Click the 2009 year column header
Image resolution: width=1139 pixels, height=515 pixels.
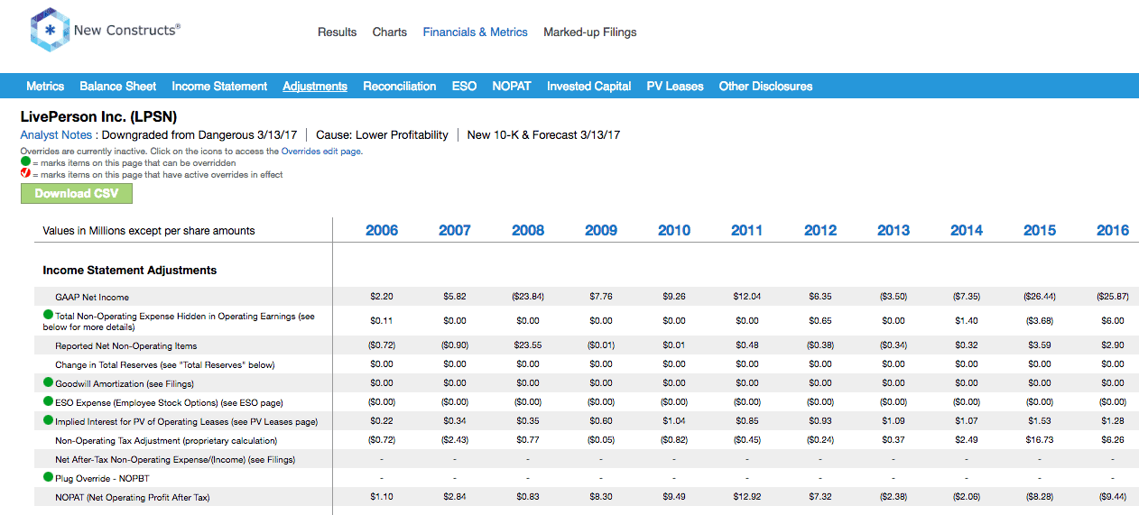click(x=601, y=231)
